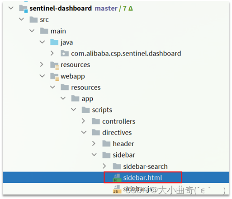Click the app folder icon
This screenshot has height=199, width=232.
[x=75, y=98]
